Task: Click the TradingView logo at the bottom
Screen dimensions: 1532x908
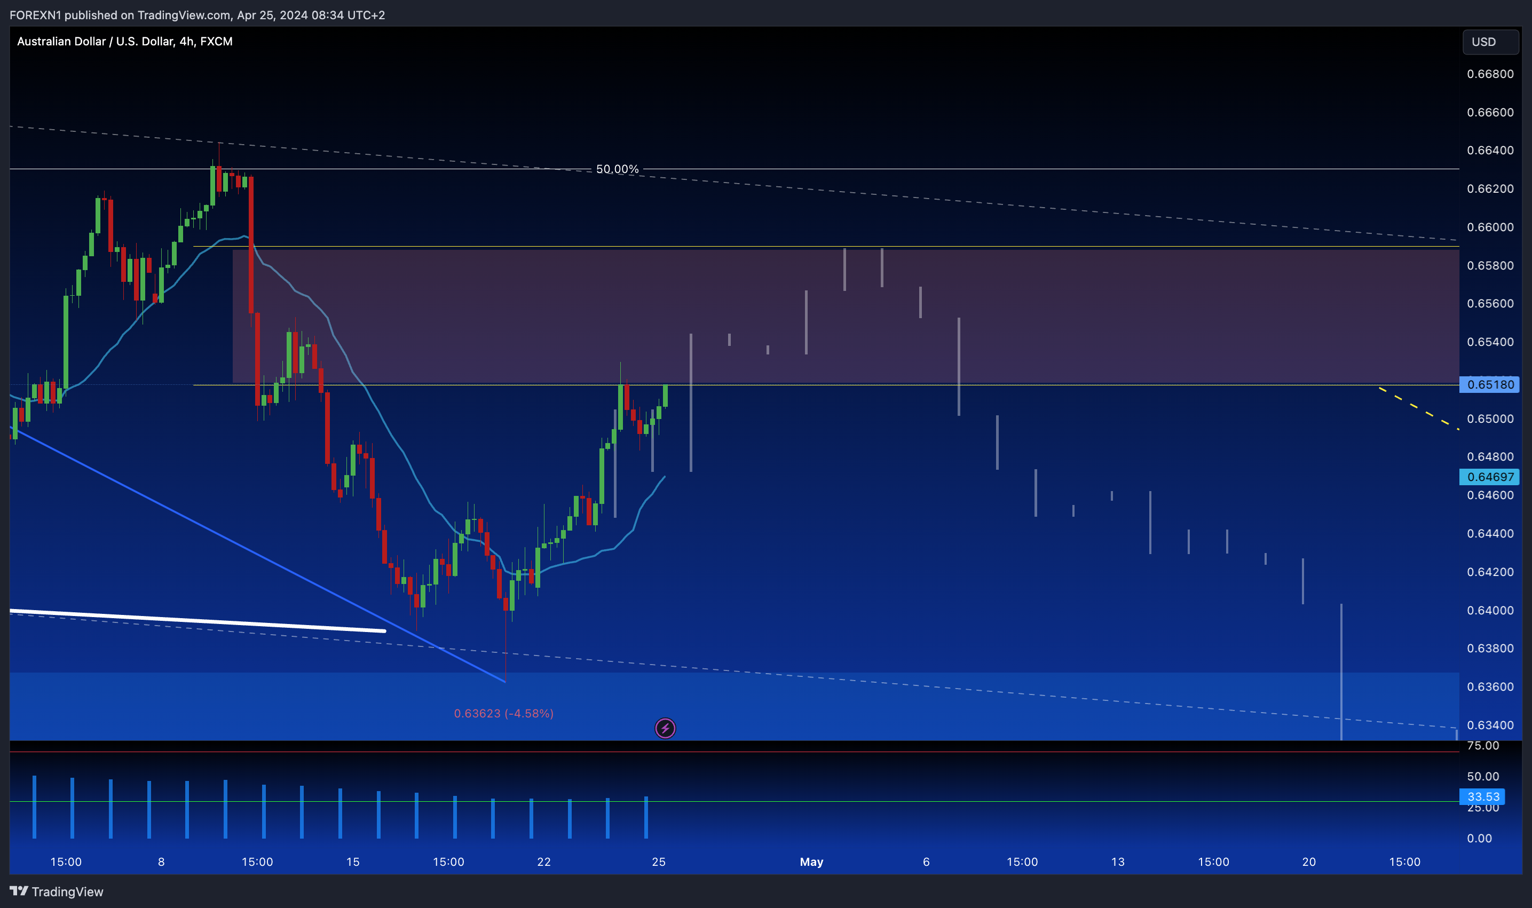Action: pyautogui.click(x=56, y=891)
